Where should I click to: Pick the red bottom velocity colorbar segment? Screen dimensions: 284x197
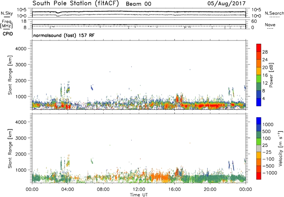(259, 176)
